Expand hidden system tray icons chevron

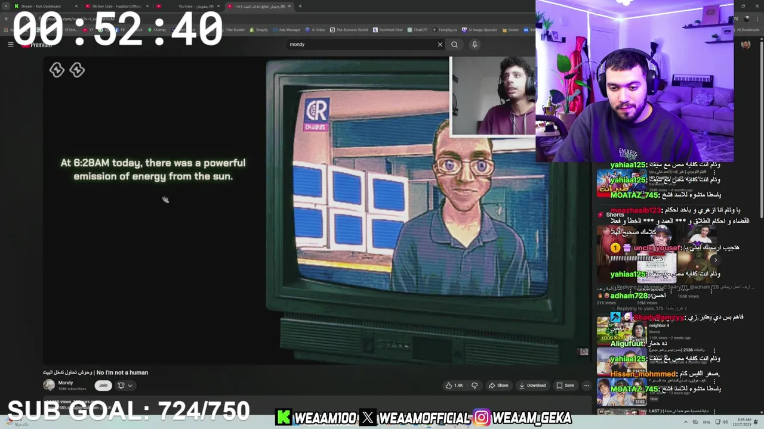click(685, 422)
